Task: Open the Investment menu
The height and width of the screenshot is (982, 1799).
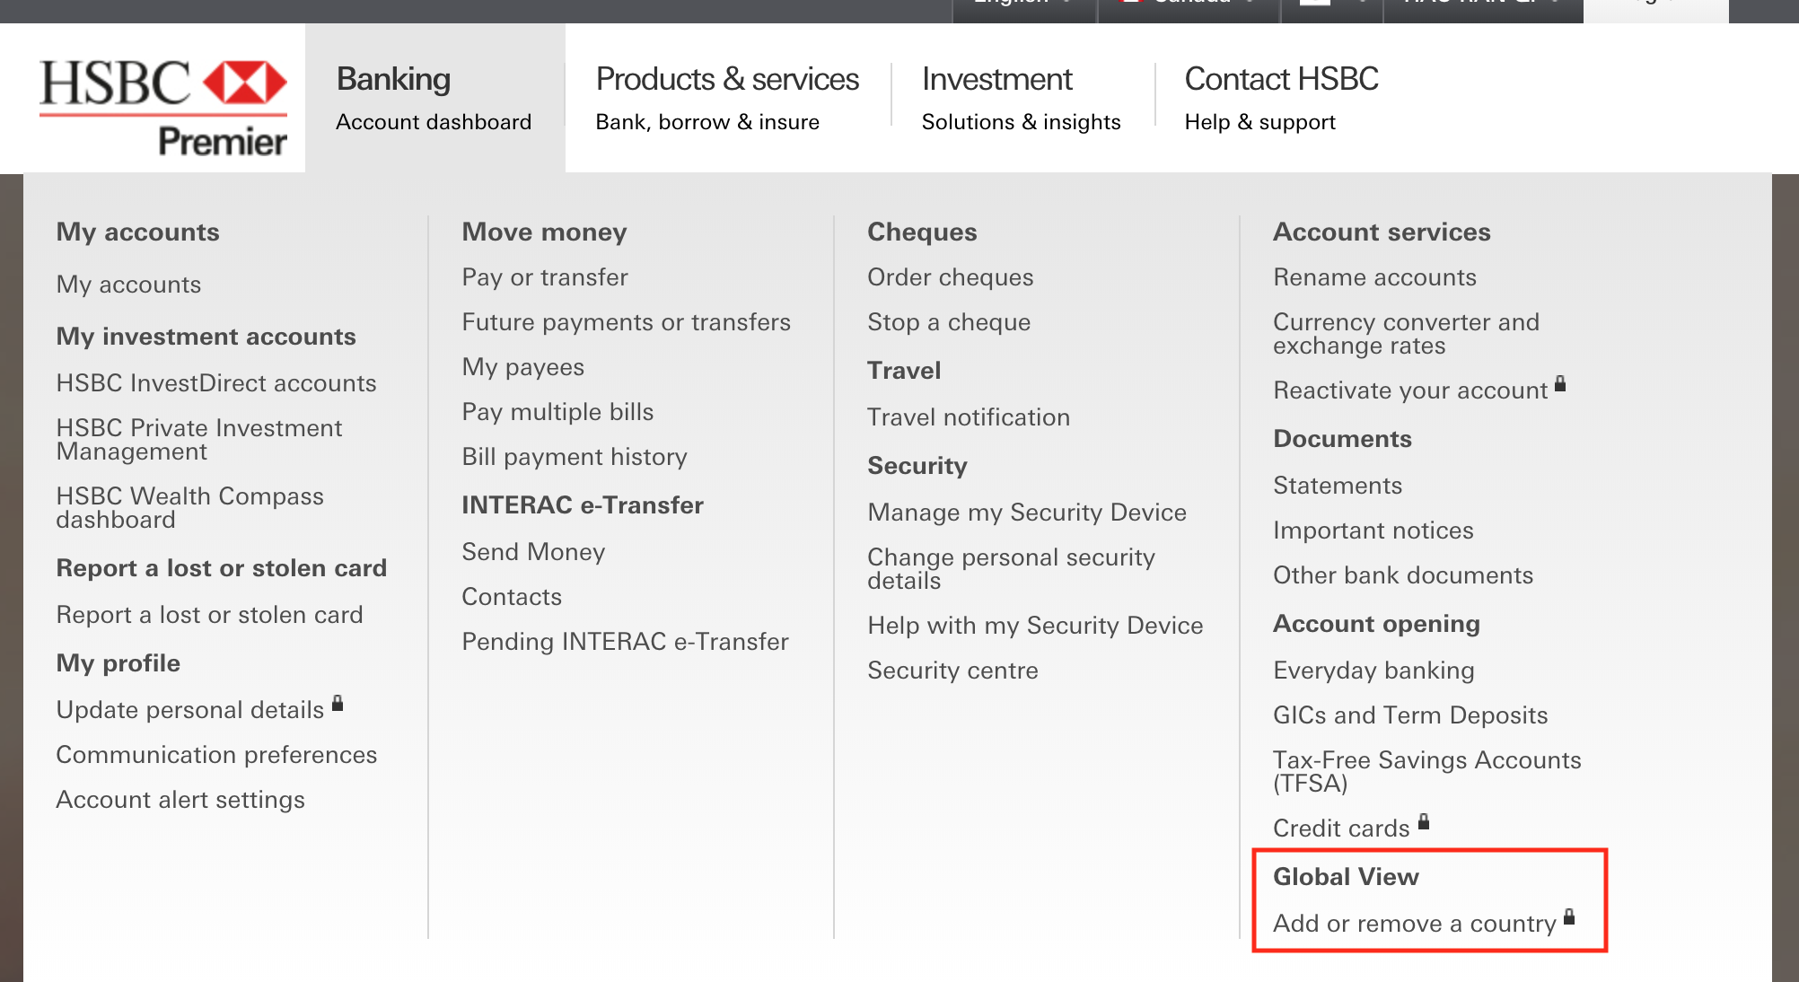Action: (1021, 97)
